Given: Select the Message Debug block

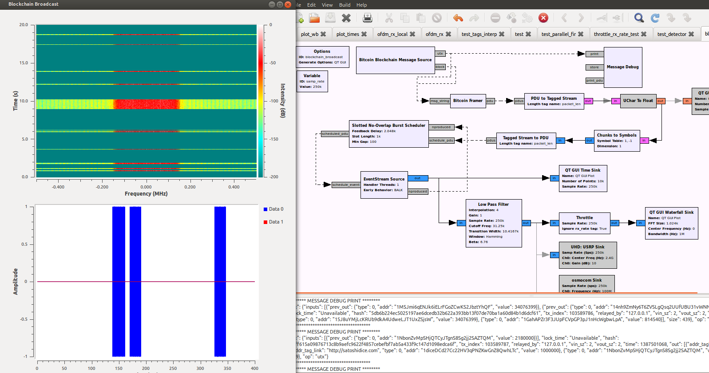Looking at the screenshot, I should (622, 67).
